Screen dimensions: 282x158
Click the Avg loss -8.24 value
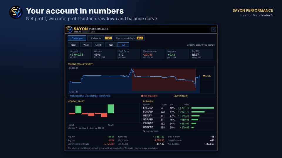[x=111, y=140]
